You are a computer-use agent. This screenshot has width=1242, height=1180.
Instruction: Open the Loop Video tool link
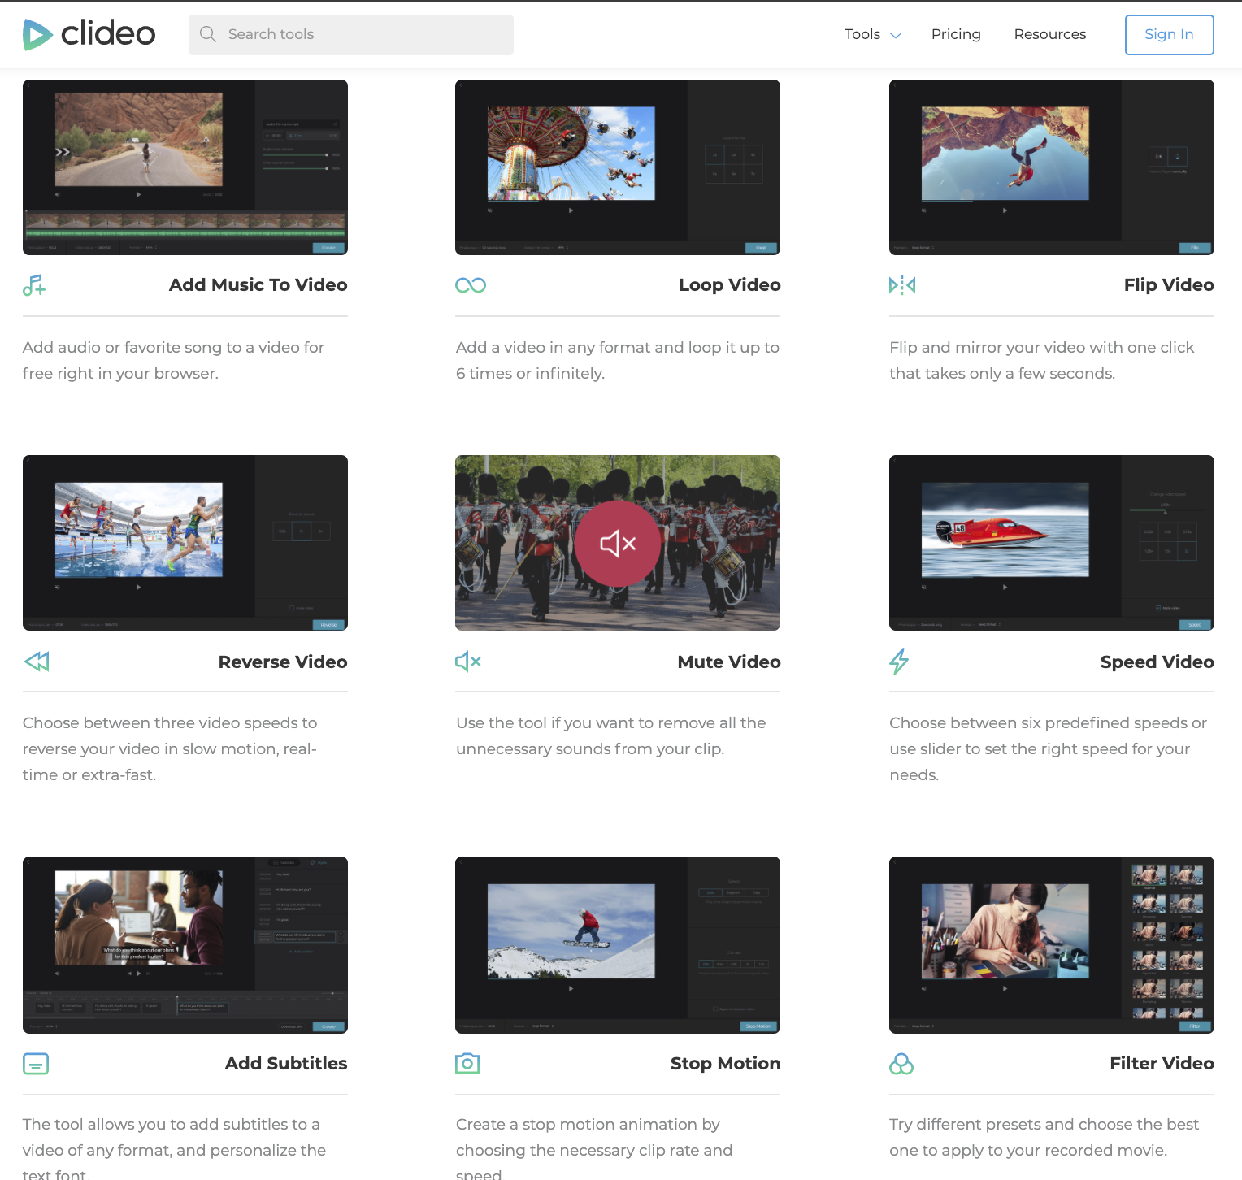click(728, 285)
